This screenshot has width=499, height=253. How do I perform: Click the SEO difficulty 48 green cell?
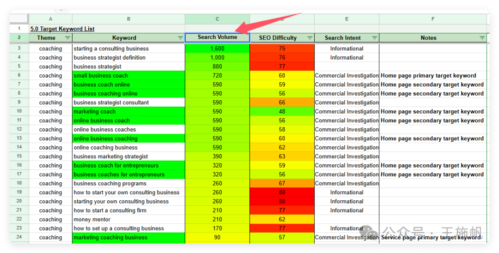(x=282, y=111)
